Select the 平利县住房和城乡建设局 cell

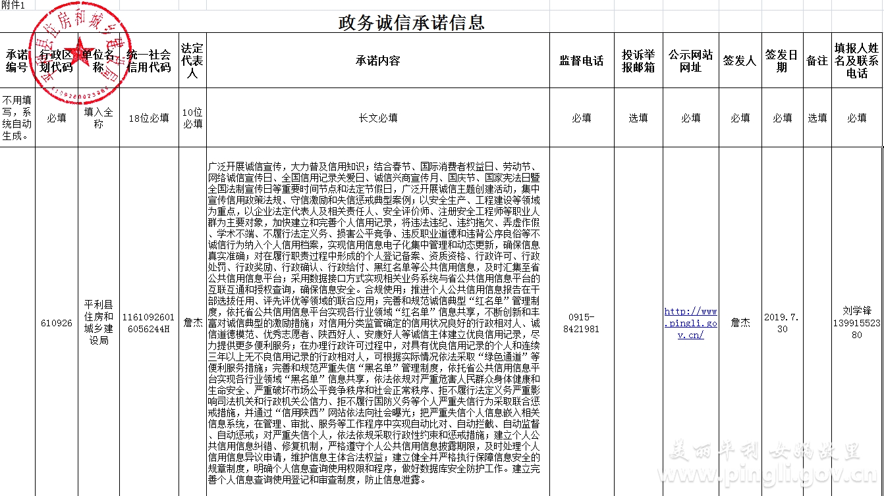pos(99,323)
